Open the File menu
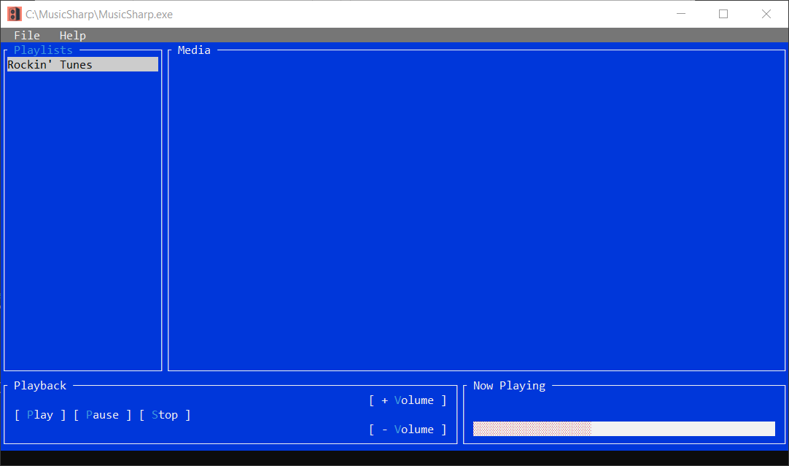This screenshot has width=789, height=466. 27,35
